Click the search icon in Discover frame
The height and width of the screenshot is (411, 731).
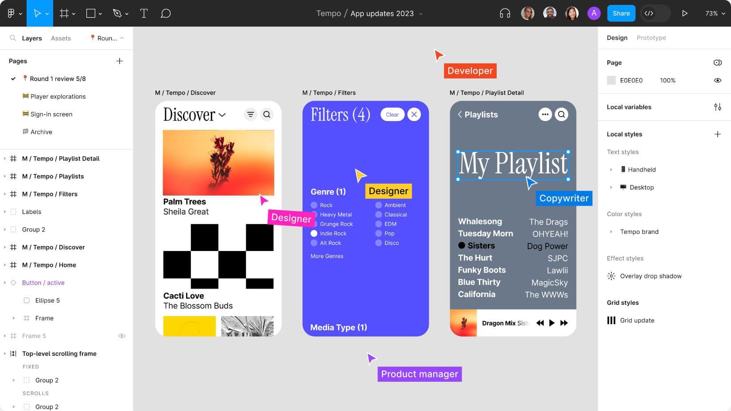click(267, 114)
